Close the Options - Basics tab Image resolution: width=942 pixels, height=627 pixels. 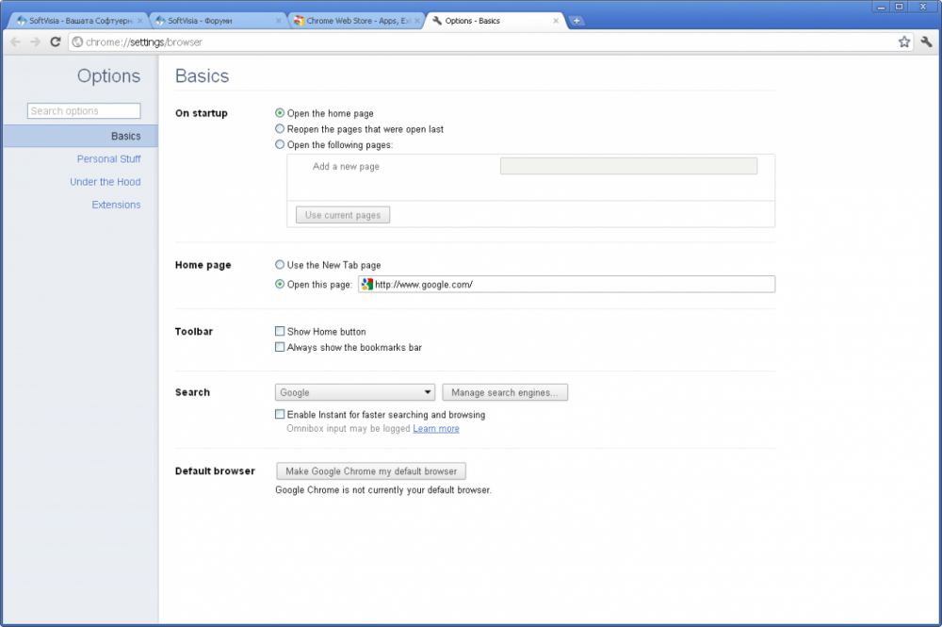coord(556,21)
